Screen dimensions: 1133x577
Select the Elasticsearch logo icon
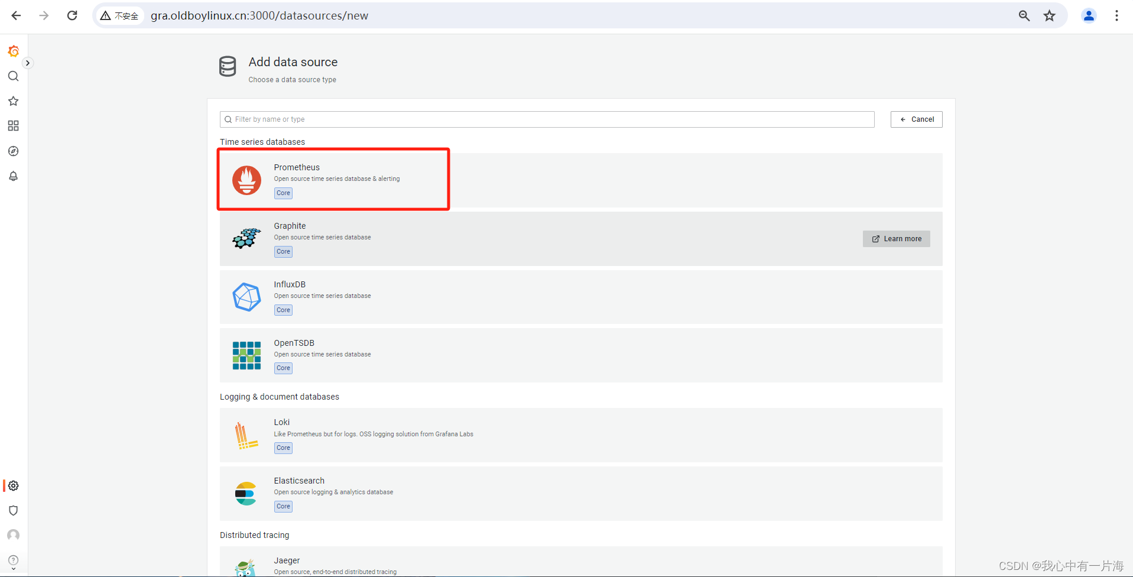246,494
